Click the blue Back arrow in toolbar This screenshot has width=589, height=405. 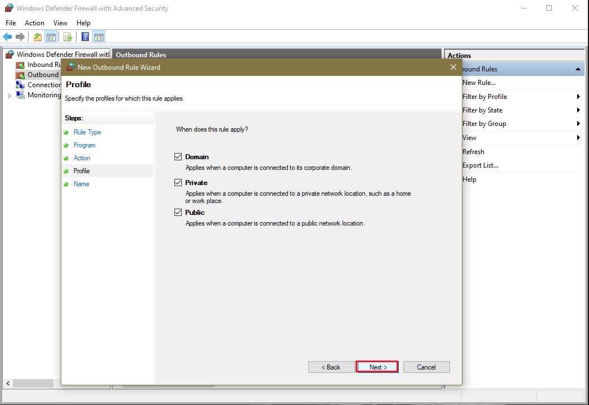(x=7, y=37)
